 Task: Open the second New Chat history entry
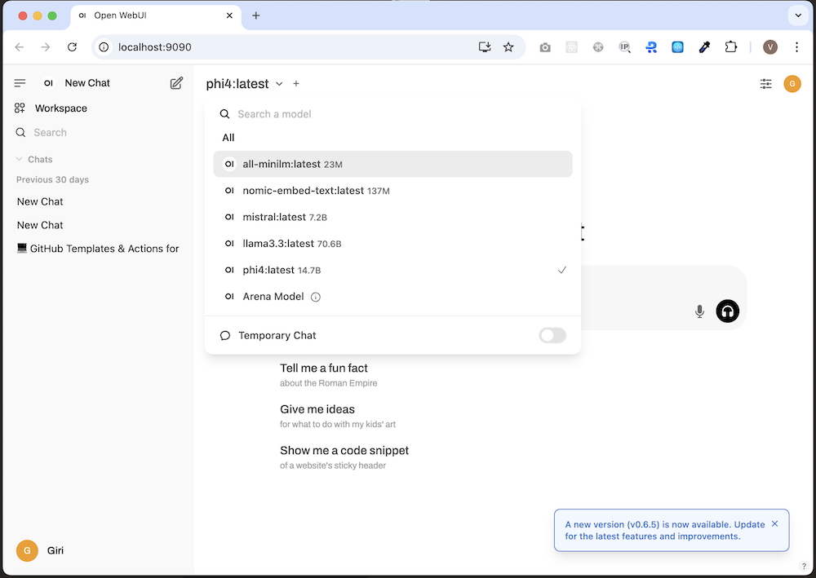[x=99, y=225]
